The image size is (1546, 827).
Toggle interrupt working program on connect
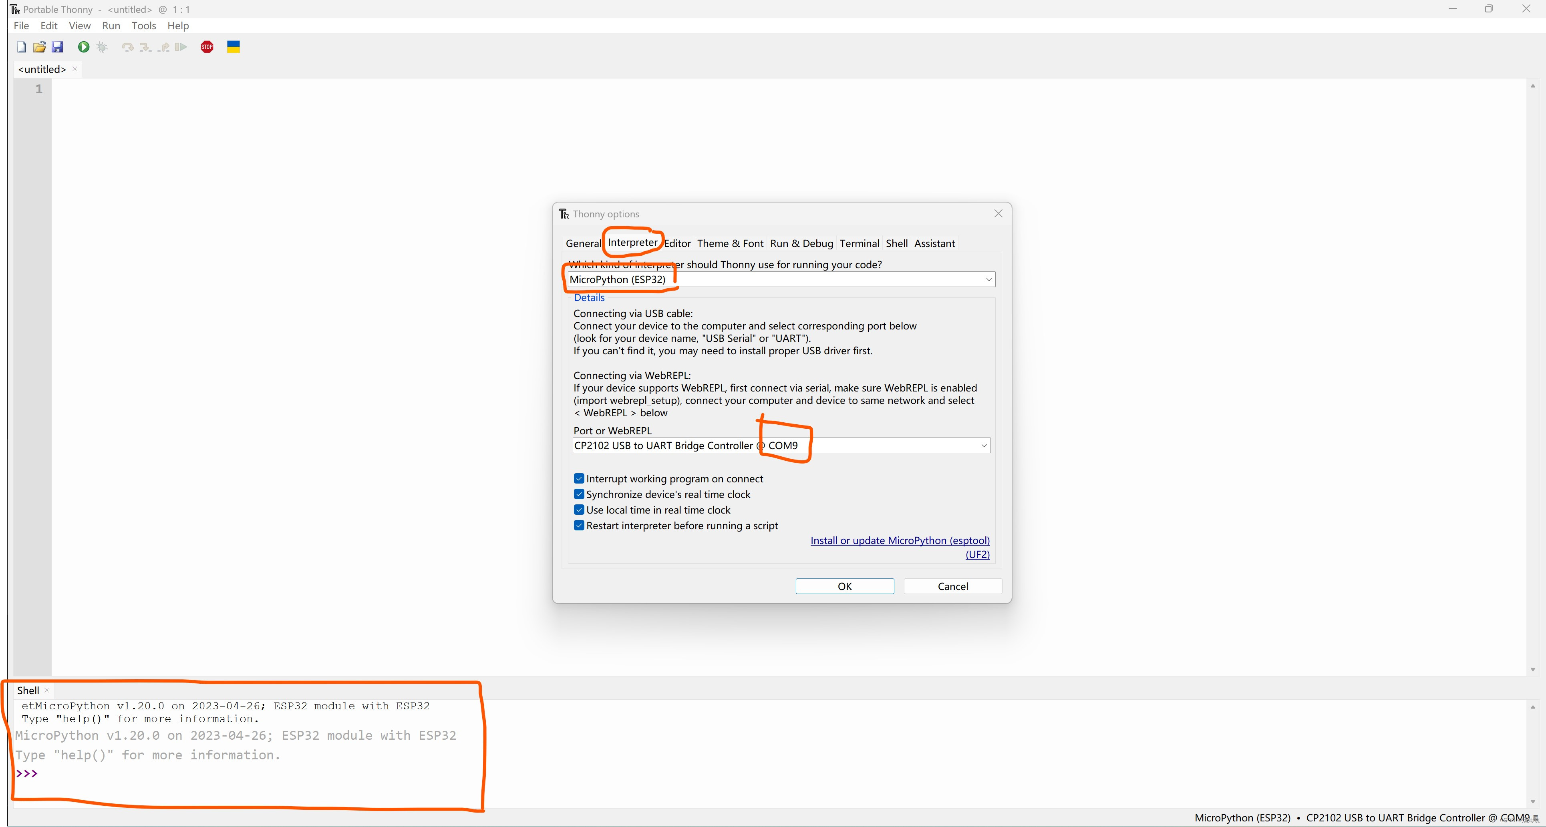tap(578, 478)
